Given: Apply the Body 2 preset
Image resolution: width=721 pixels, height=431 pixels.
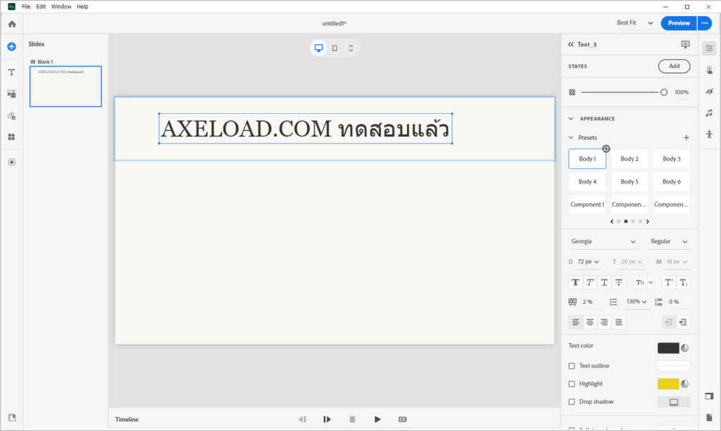Looking at the screenshot, I should coord(629,159).
